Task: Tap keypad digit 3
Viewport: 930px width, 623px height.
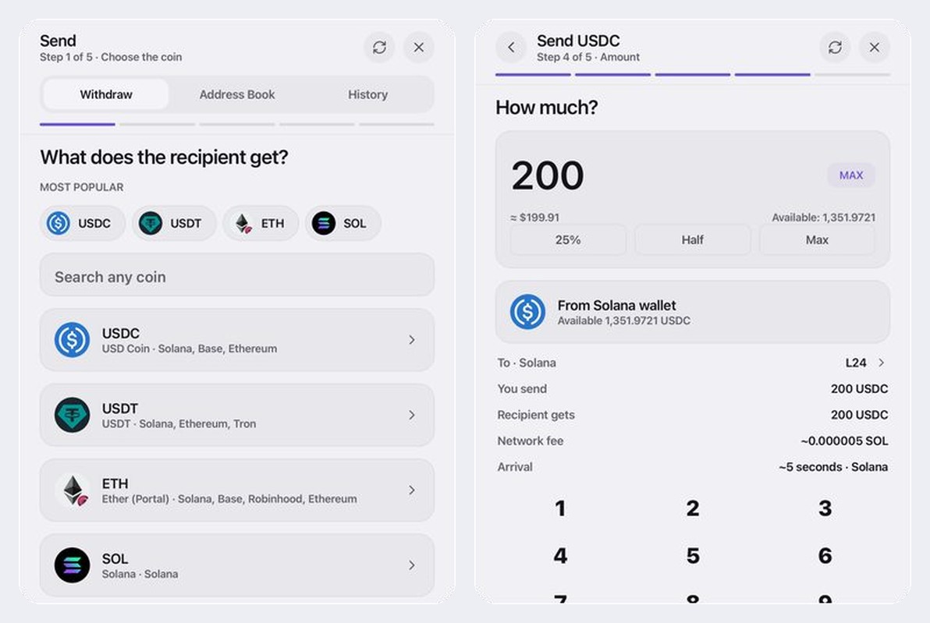Action: click(825, 508)
